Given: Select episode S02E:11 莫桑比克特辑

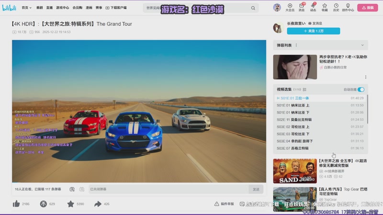Looking at the screenshot, I should pyautogui.click(x=320, y=119).
